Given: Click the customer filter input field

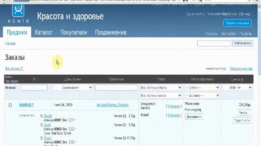Looking at the screenshot, I should [x=116, y=88].
